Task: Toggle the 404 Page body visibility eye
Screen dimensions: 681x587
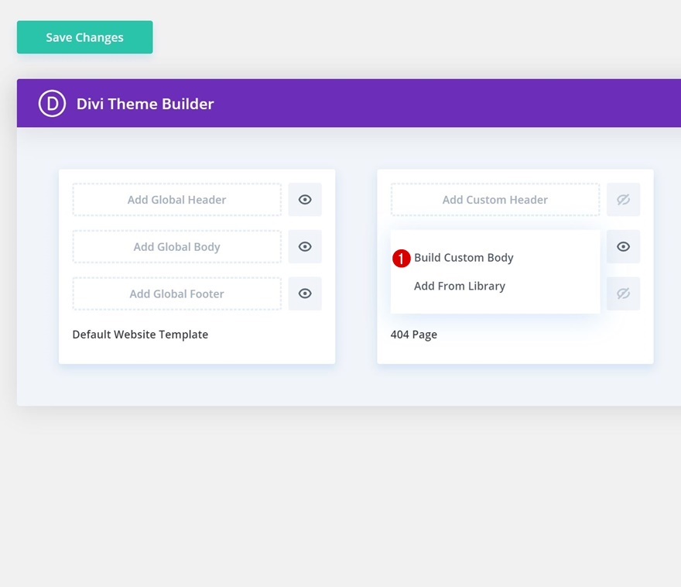Action: (623, 247)
